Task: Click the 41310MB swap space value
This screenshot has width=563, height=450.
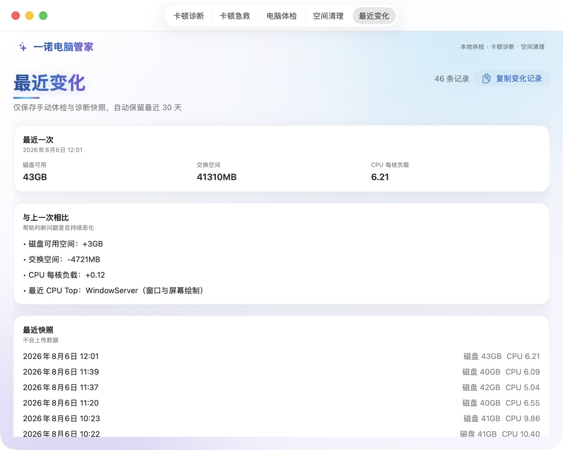Action: (x=216, y=177)
